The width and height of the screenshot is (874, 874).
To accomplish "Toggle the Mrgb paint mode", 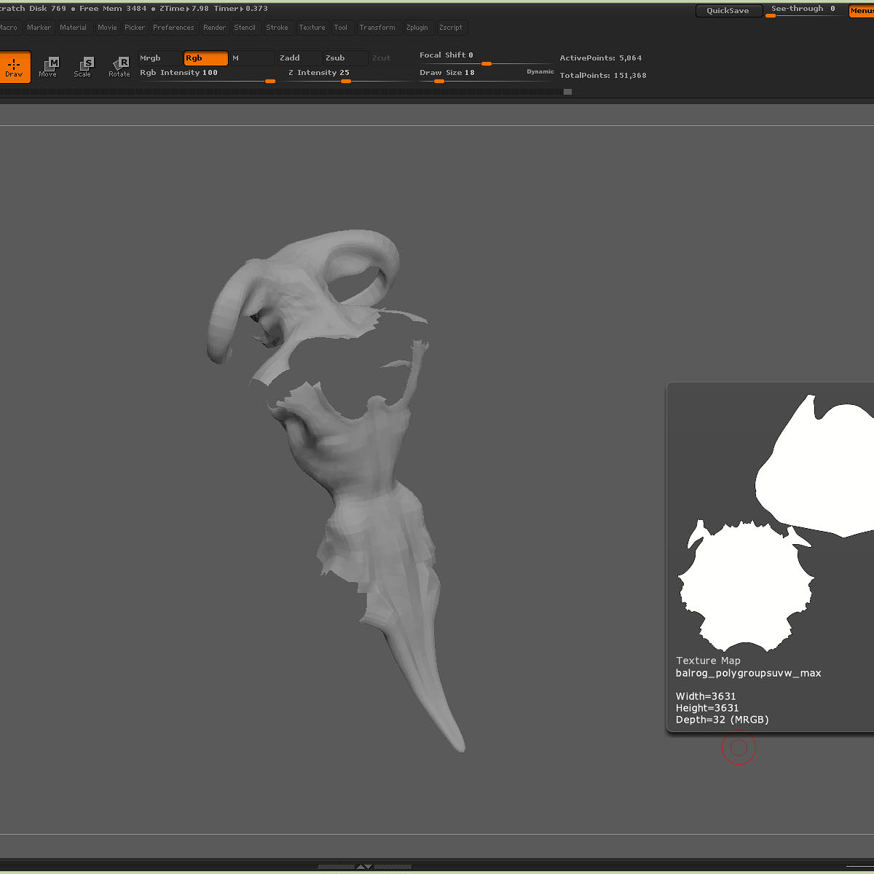I will coord(160,58).
